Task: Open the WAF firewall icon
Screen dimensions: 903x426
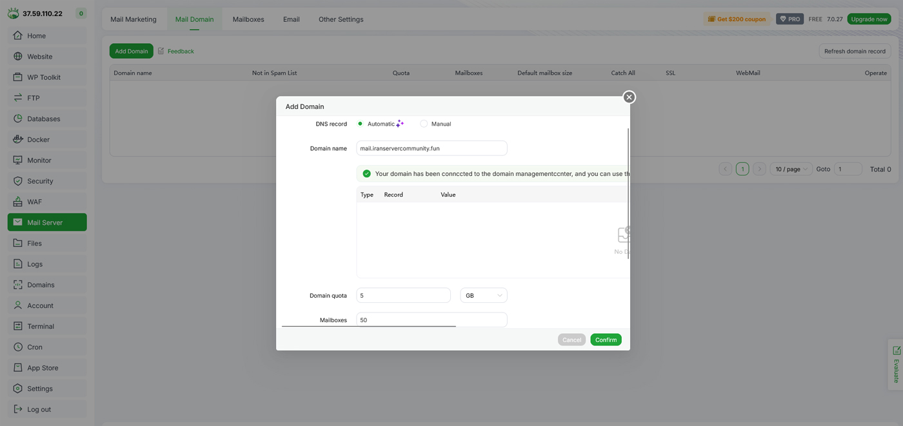Action: 18,202
